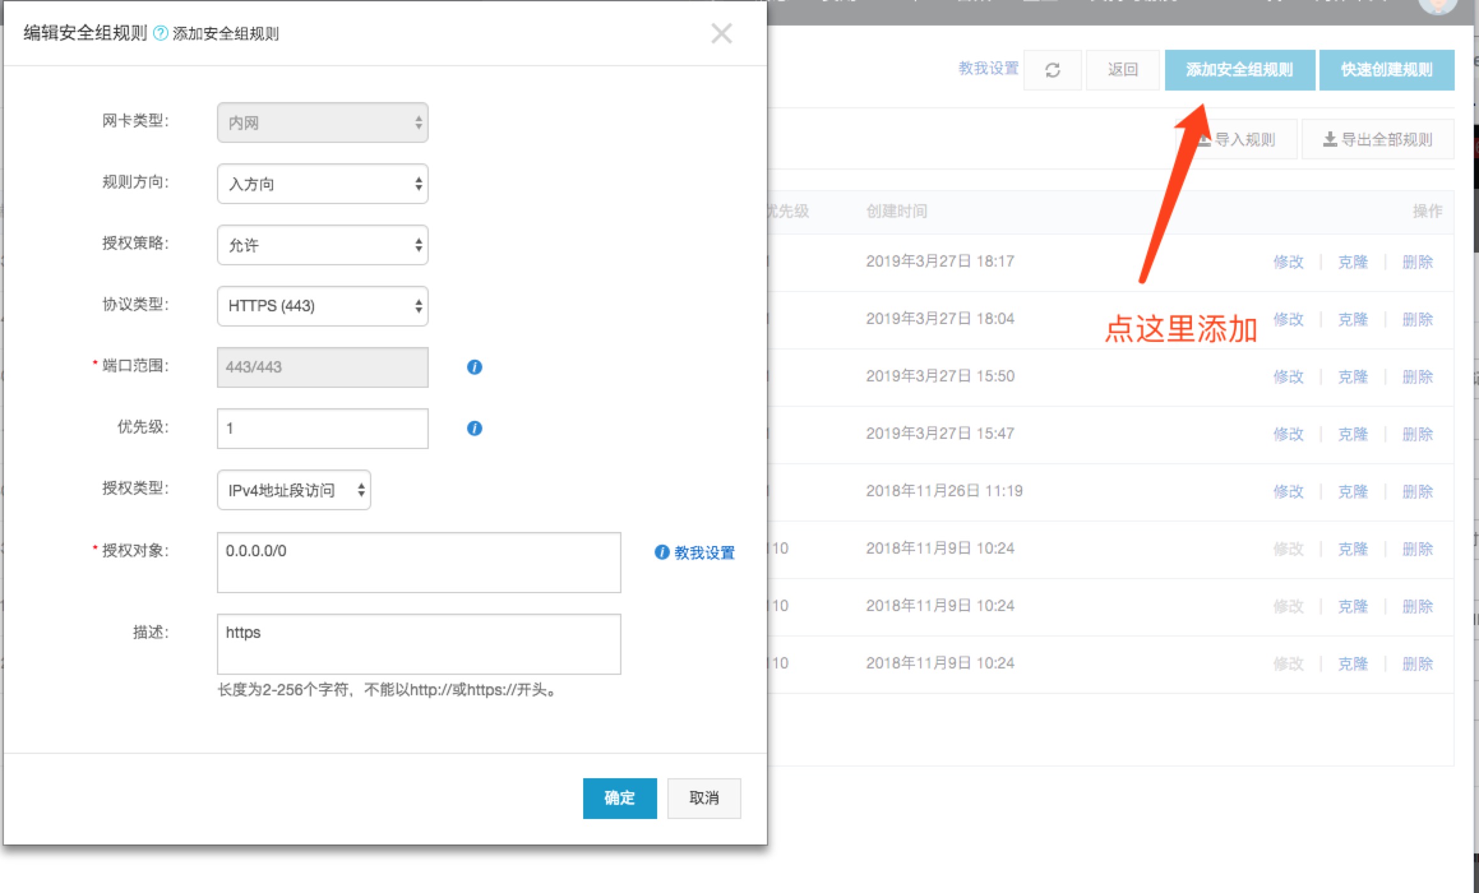
Task: Click the 编辑安全组规则 dialog title
Action: 85,33
